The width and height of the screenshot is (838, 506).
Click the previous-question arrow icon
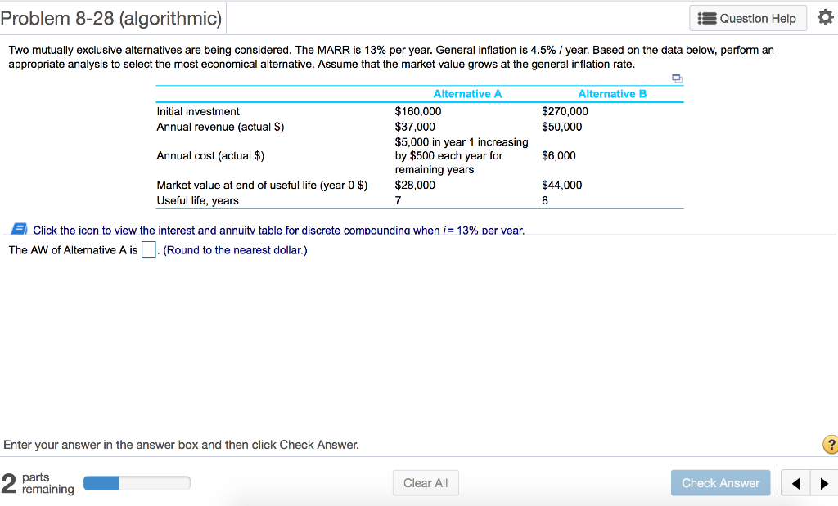click(x=795, y=482)
